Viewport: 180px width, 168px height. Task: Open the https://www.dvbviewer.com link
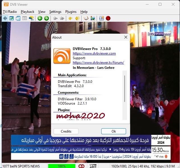(x=94, y=53)
